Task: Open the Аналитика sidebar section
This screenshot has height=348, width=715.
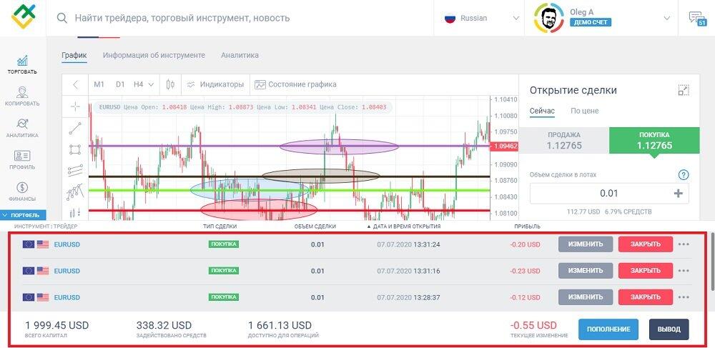Action: tap(22, 129)
